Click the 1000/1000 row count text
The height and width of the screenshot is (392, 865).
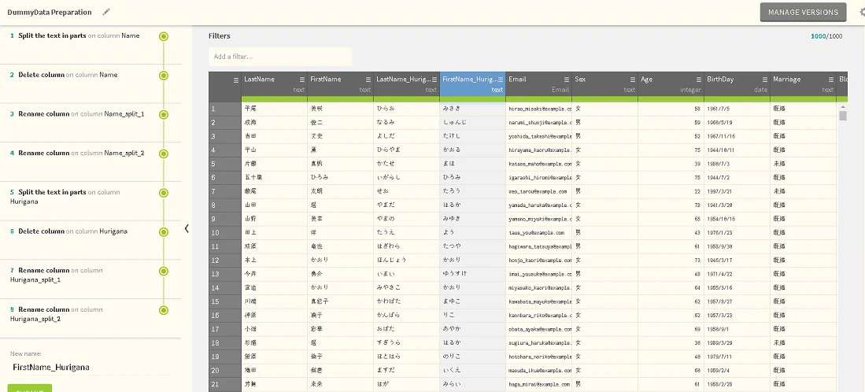click(826, 36)
